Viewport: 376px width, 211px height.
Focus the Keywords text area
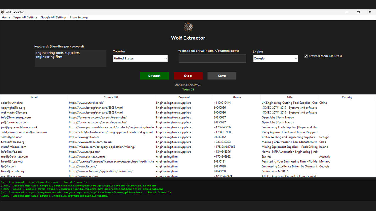(x=70, y=59)
